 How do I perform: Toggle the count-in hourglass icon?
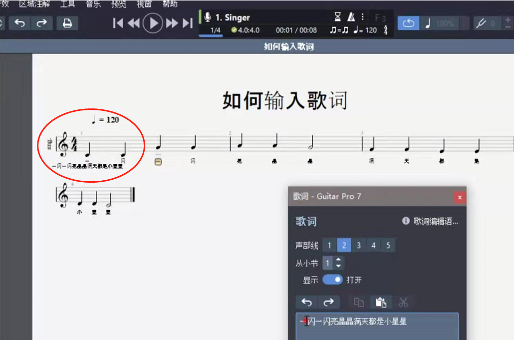[337, 16]
